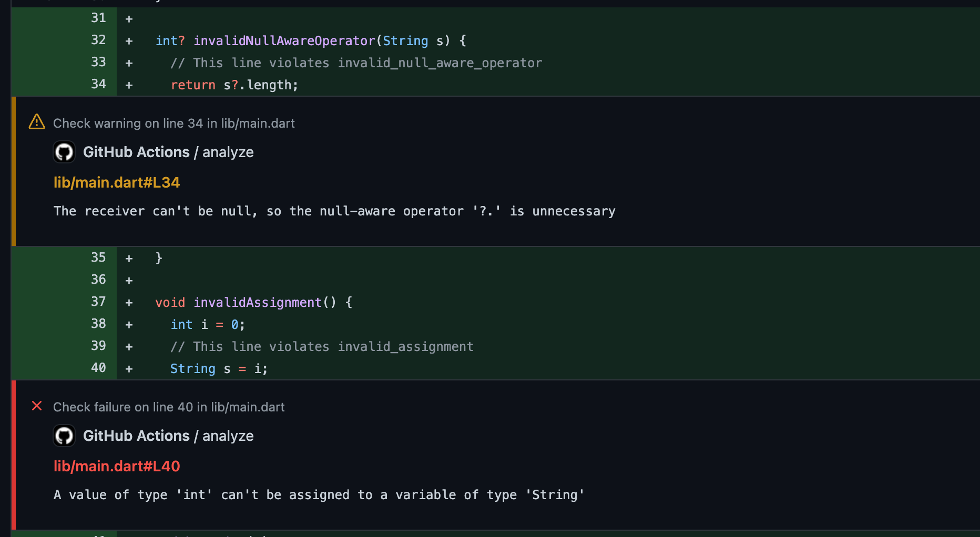Viewport: 980px width, 537px height.
Task: Click the check warning header text for line 34
Action: [x=173, y=123]
